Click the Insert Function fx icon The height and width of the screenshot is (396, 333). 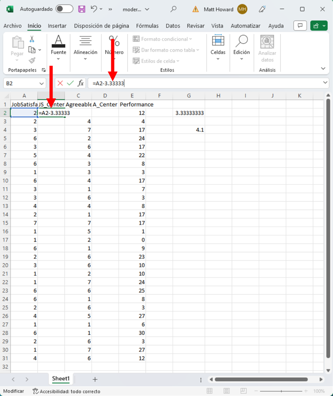pos(80,84)
